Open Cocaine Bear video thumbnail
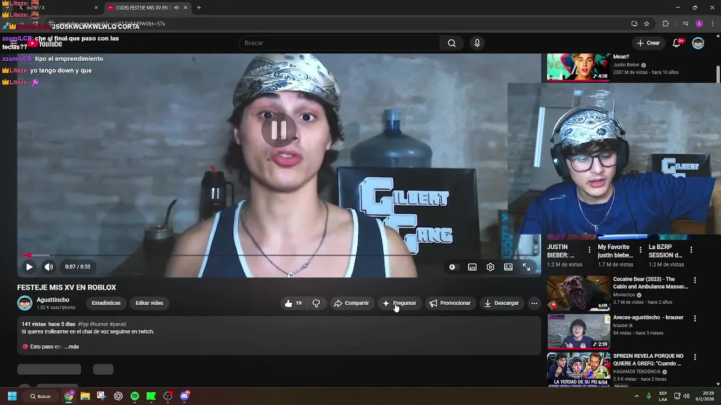This screenshot has height=405, width=721. pos(578,293)
